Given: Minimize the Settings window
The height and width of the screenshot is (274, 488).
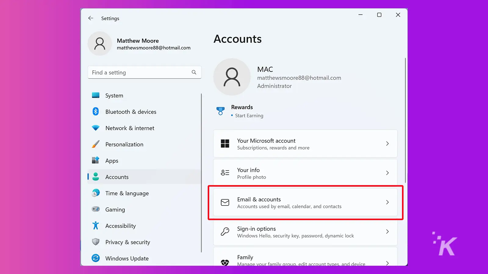Looking at the screenshot, I should click(x=361, y=15).
